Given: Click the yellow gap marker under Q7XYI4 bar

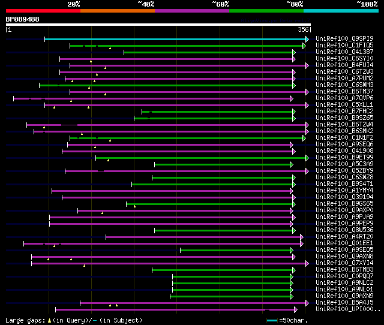Looking at the screenshot, I should point(84,266).
